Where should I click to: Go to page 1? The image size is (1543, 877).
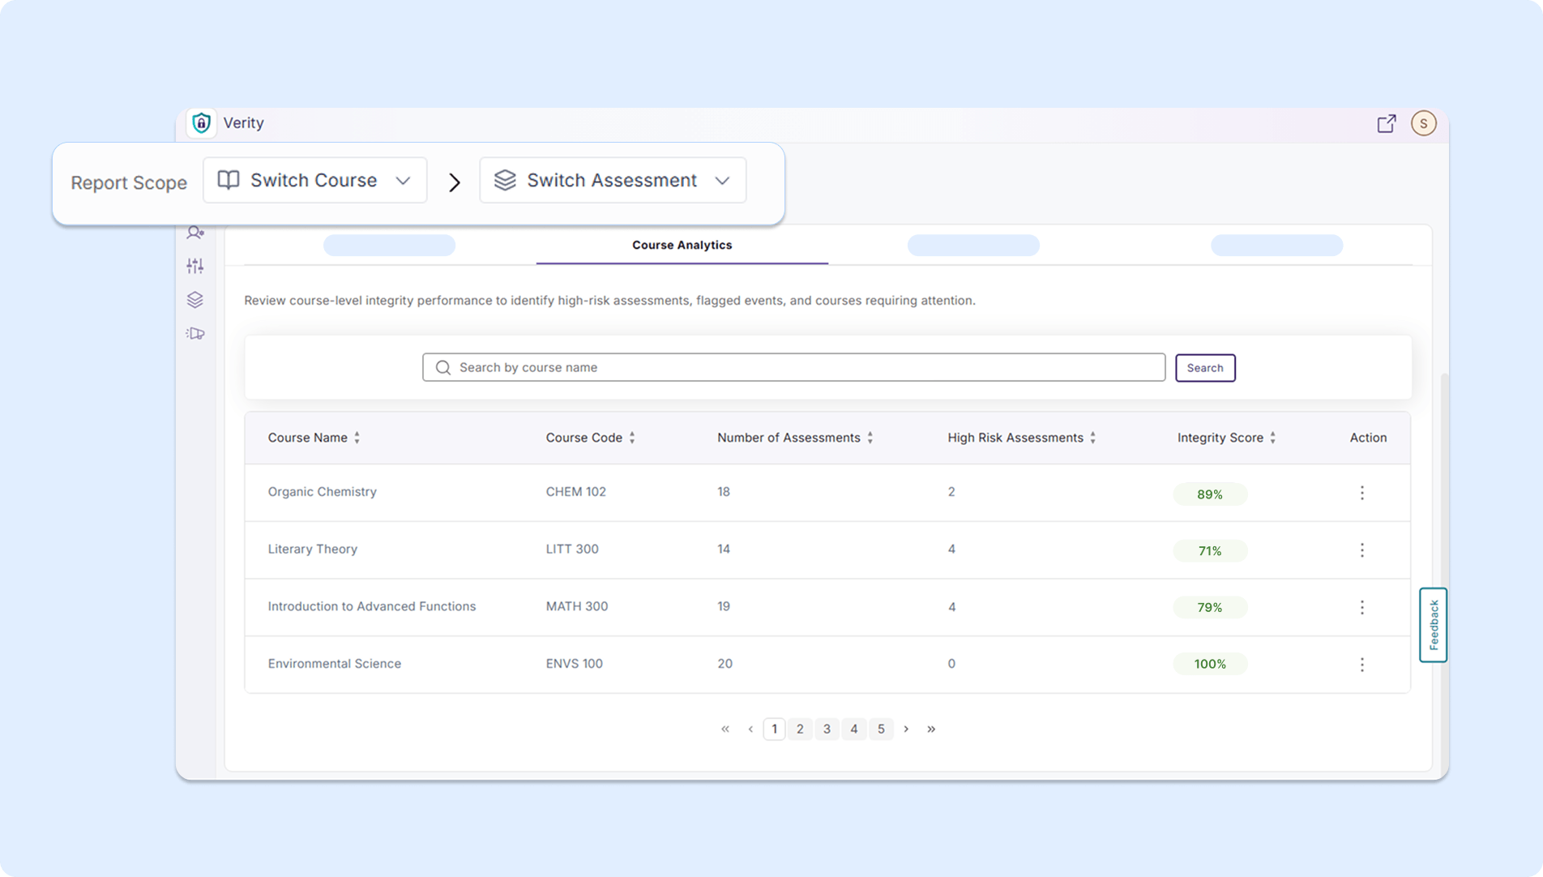coord(774,729)
